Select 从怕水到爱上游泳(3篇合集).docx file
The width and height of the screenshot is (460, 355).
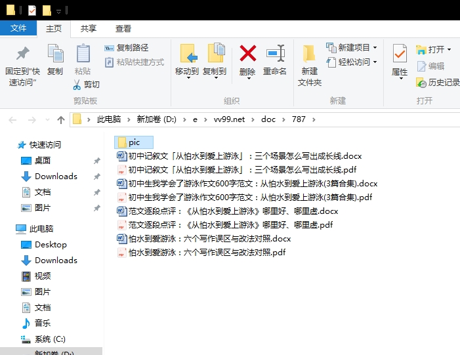(247, 183)
